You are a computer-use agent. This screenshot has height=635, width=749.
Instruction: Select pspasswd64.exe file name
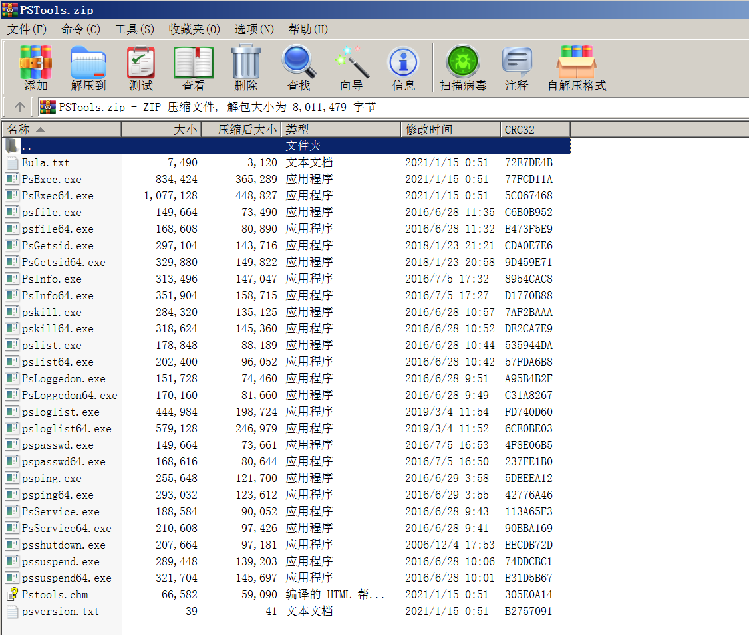[64, 461]
